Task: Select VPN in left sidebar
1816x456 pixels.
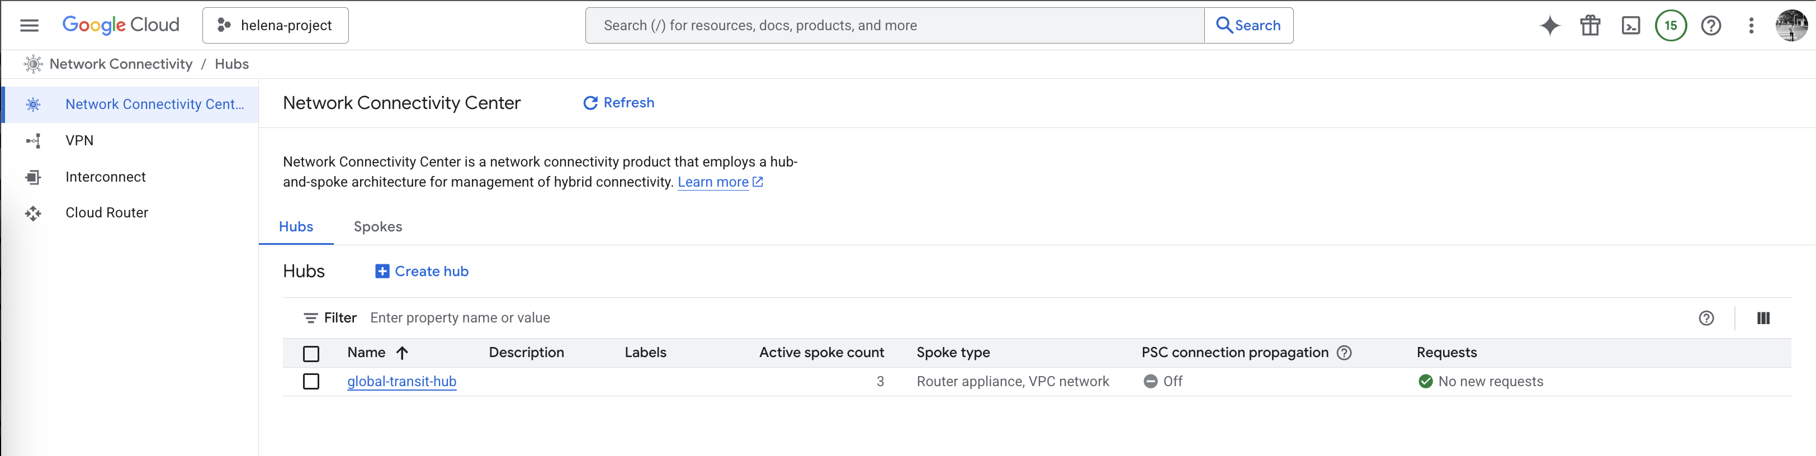Action: pos(79,140)
